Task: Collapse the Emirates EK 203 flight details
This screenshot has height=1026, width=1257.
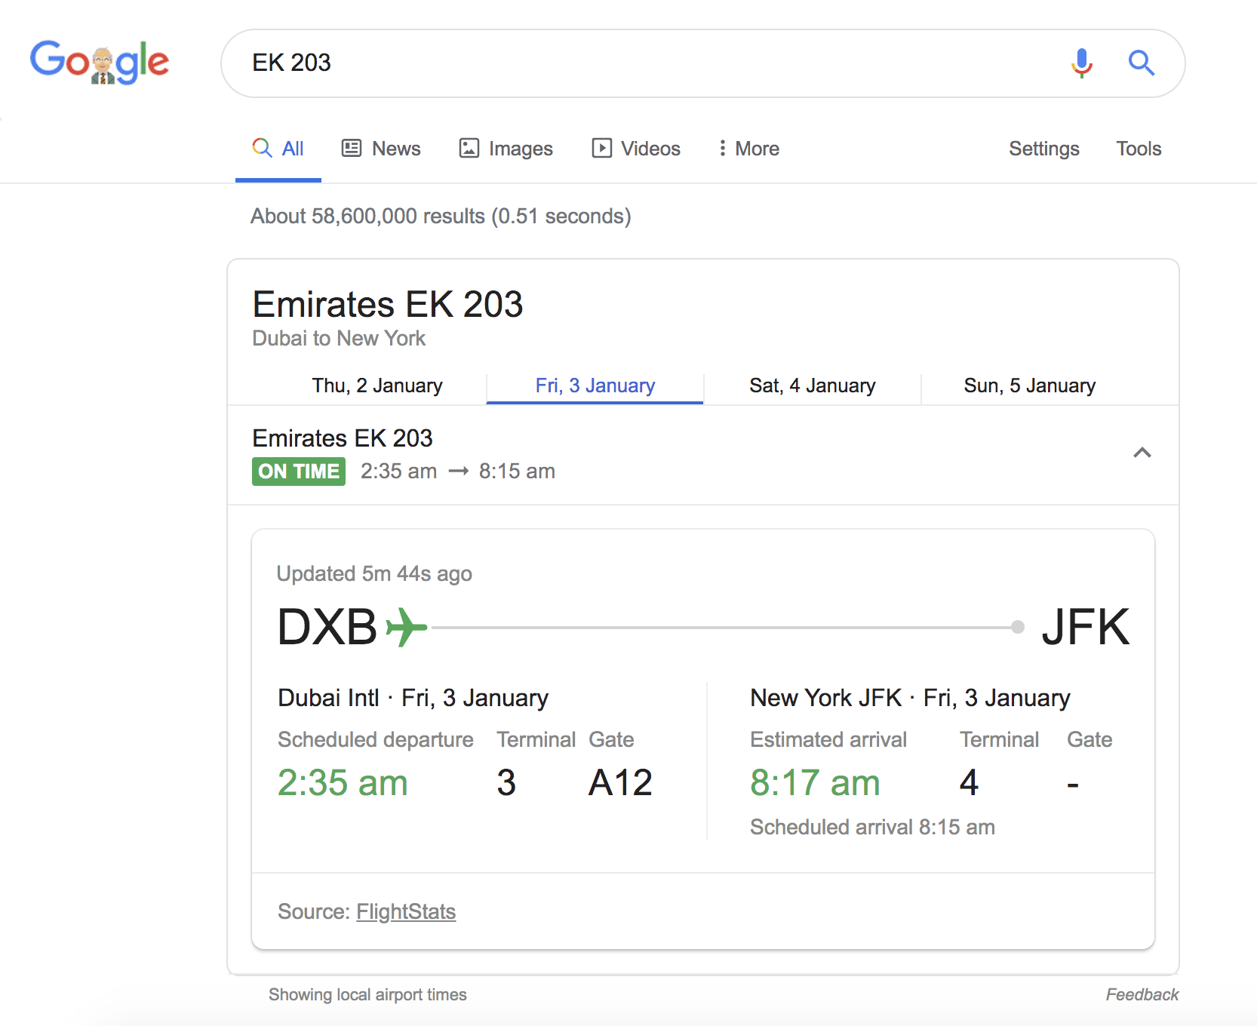Action: pos(1142,453)
